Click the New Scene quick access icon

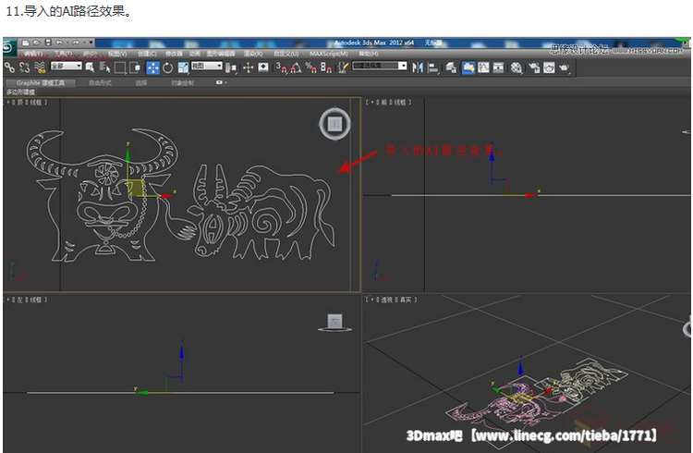coord(26,43)
